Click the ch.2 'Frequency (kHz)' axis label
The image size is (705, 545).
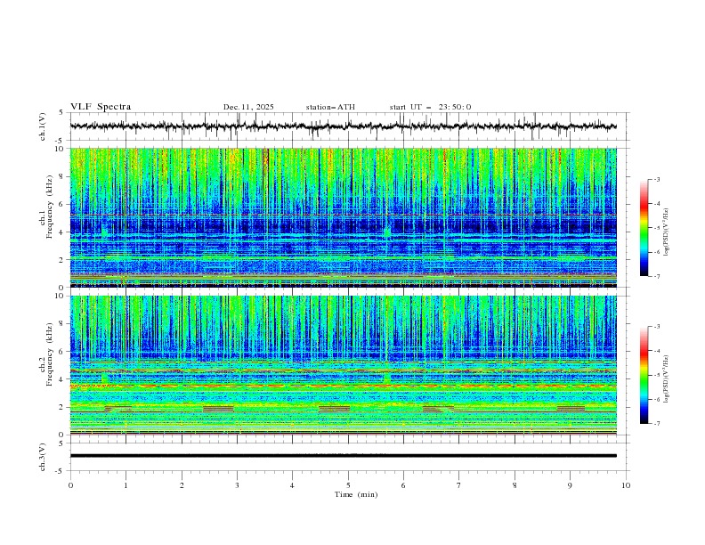tap(50, 354)
